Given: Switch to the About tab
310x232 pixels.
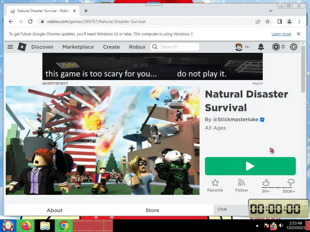Looking at the screenshot, I should (54, 210).
